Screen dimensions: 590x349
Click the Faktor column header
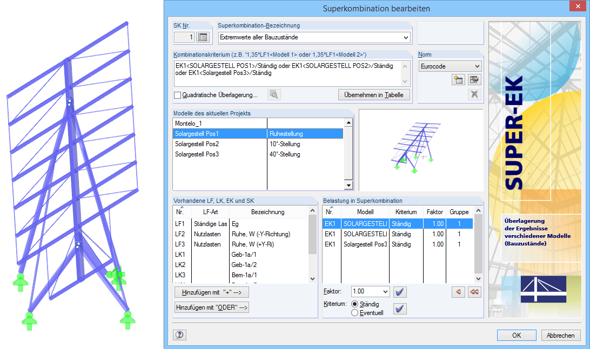point(434,212)
